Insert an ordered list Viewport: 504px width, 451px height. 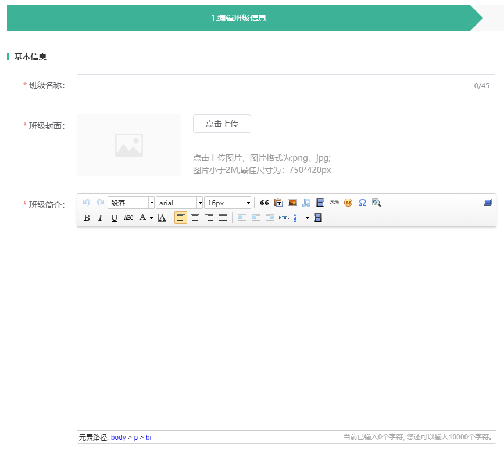tap(298, 218)
